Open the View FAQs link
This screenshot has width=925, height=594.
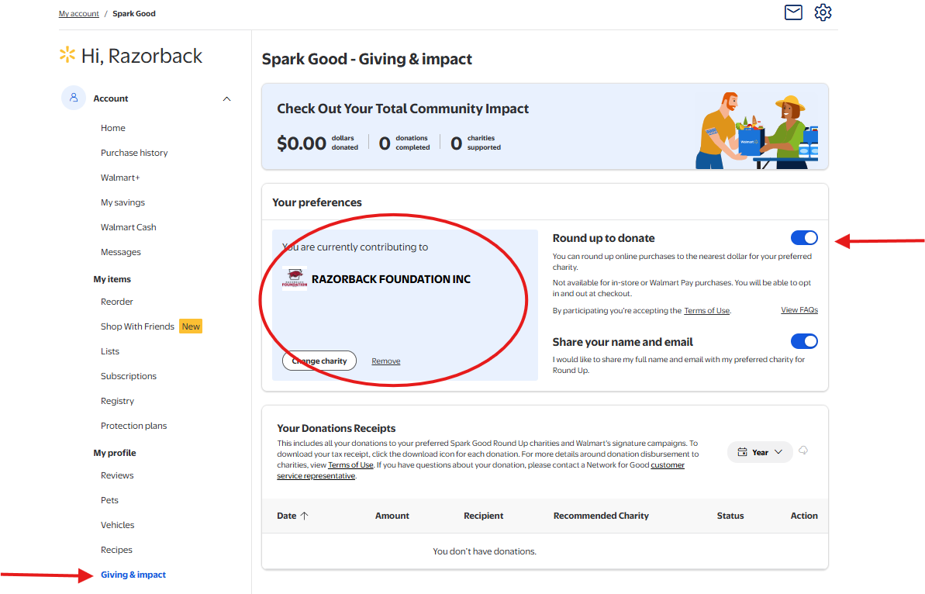pos(799,310)
